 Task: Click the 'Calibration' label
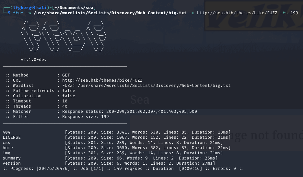27,96
